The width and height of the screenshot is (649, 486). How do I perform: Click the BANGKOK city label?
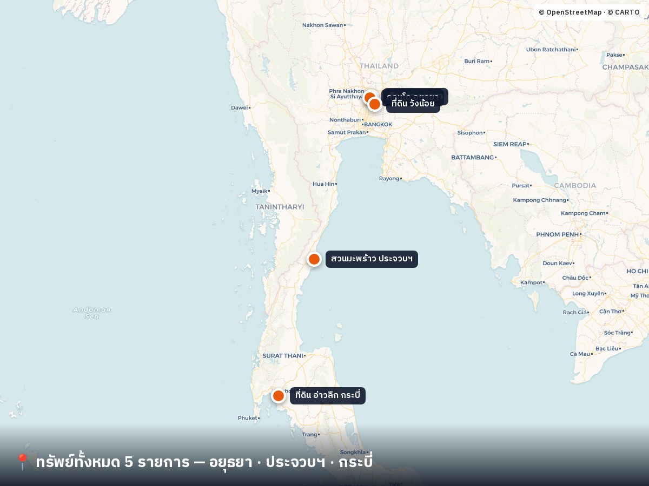379,124
